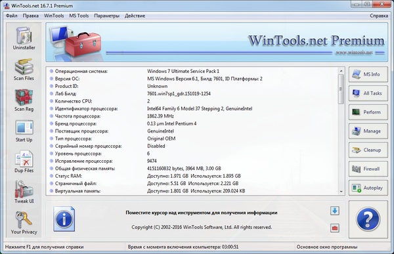Select the Бренд процессора row
Viewport: 394px width, 254px height.
pyautogui.click(x=192, y=123)
